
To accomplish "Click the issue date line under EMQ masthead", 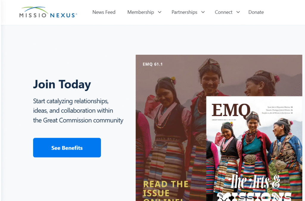I will coord(224,120).
